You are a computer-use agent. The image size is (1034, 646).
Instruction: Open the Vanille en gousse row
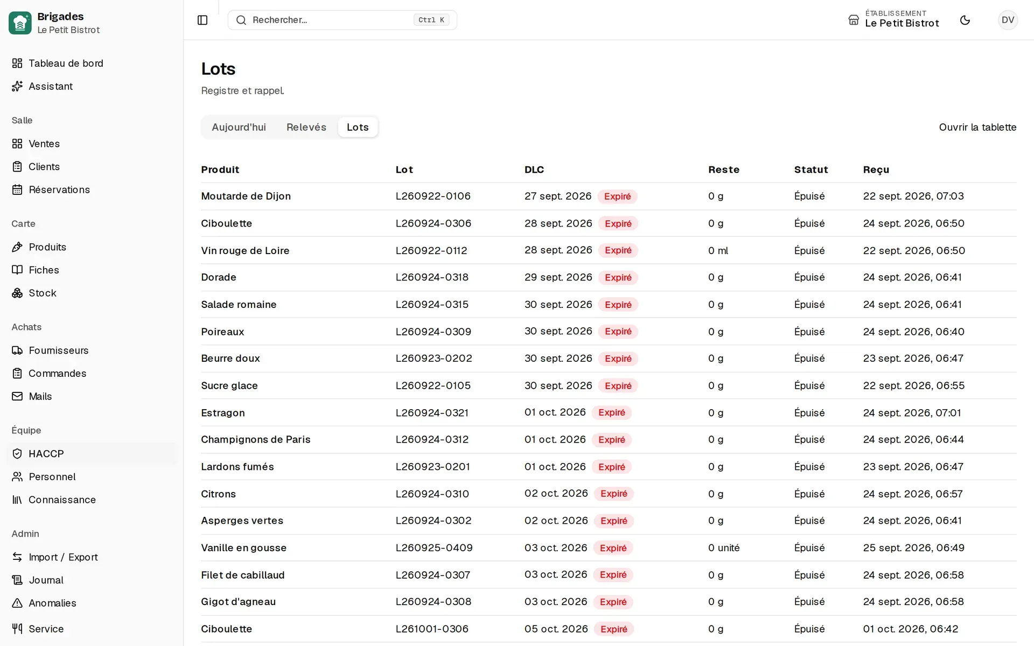click(x=609, y=548)
